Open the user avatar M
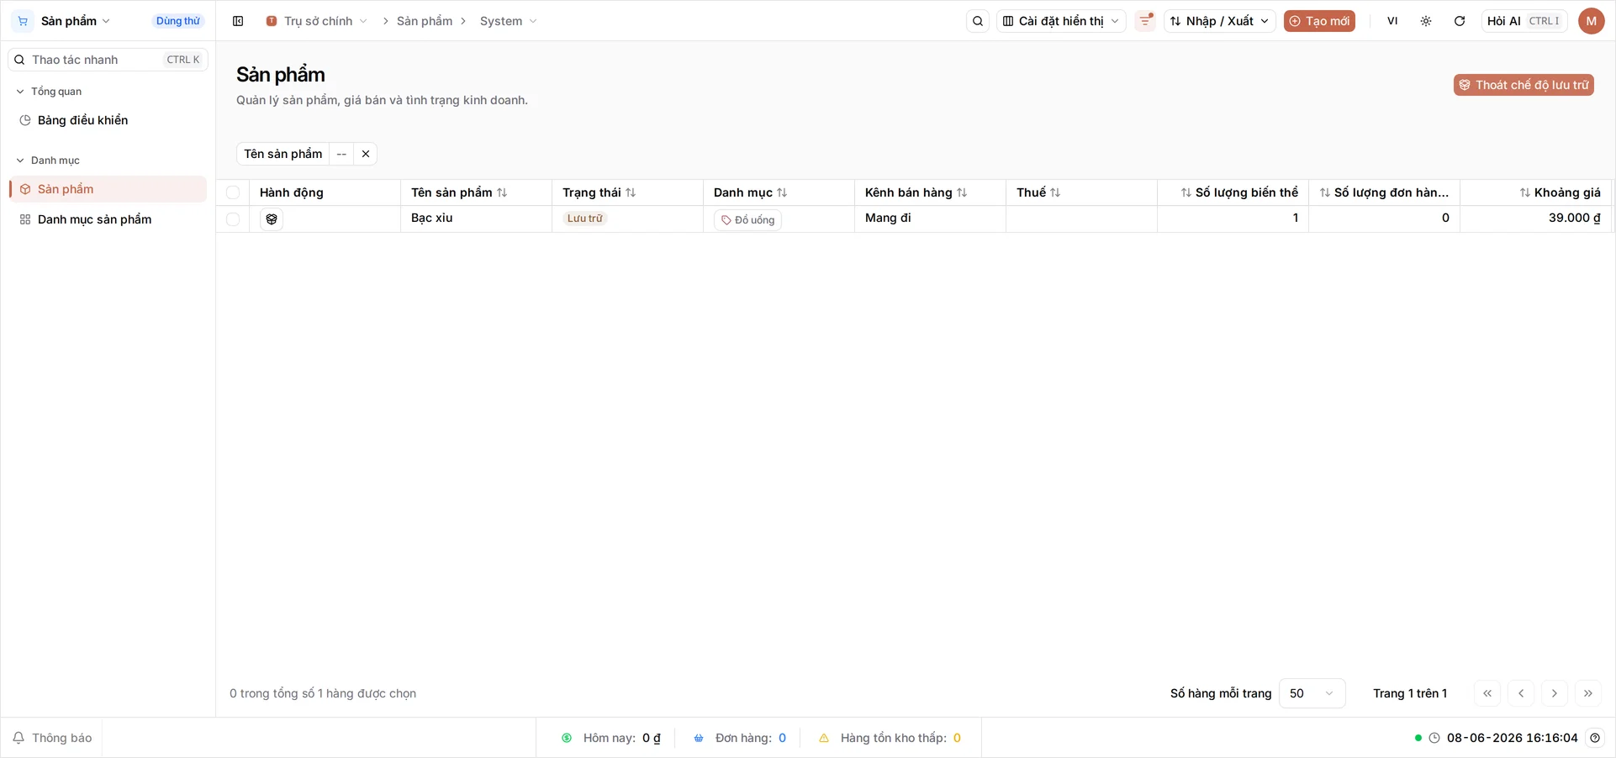 [x=1592, y=21]
